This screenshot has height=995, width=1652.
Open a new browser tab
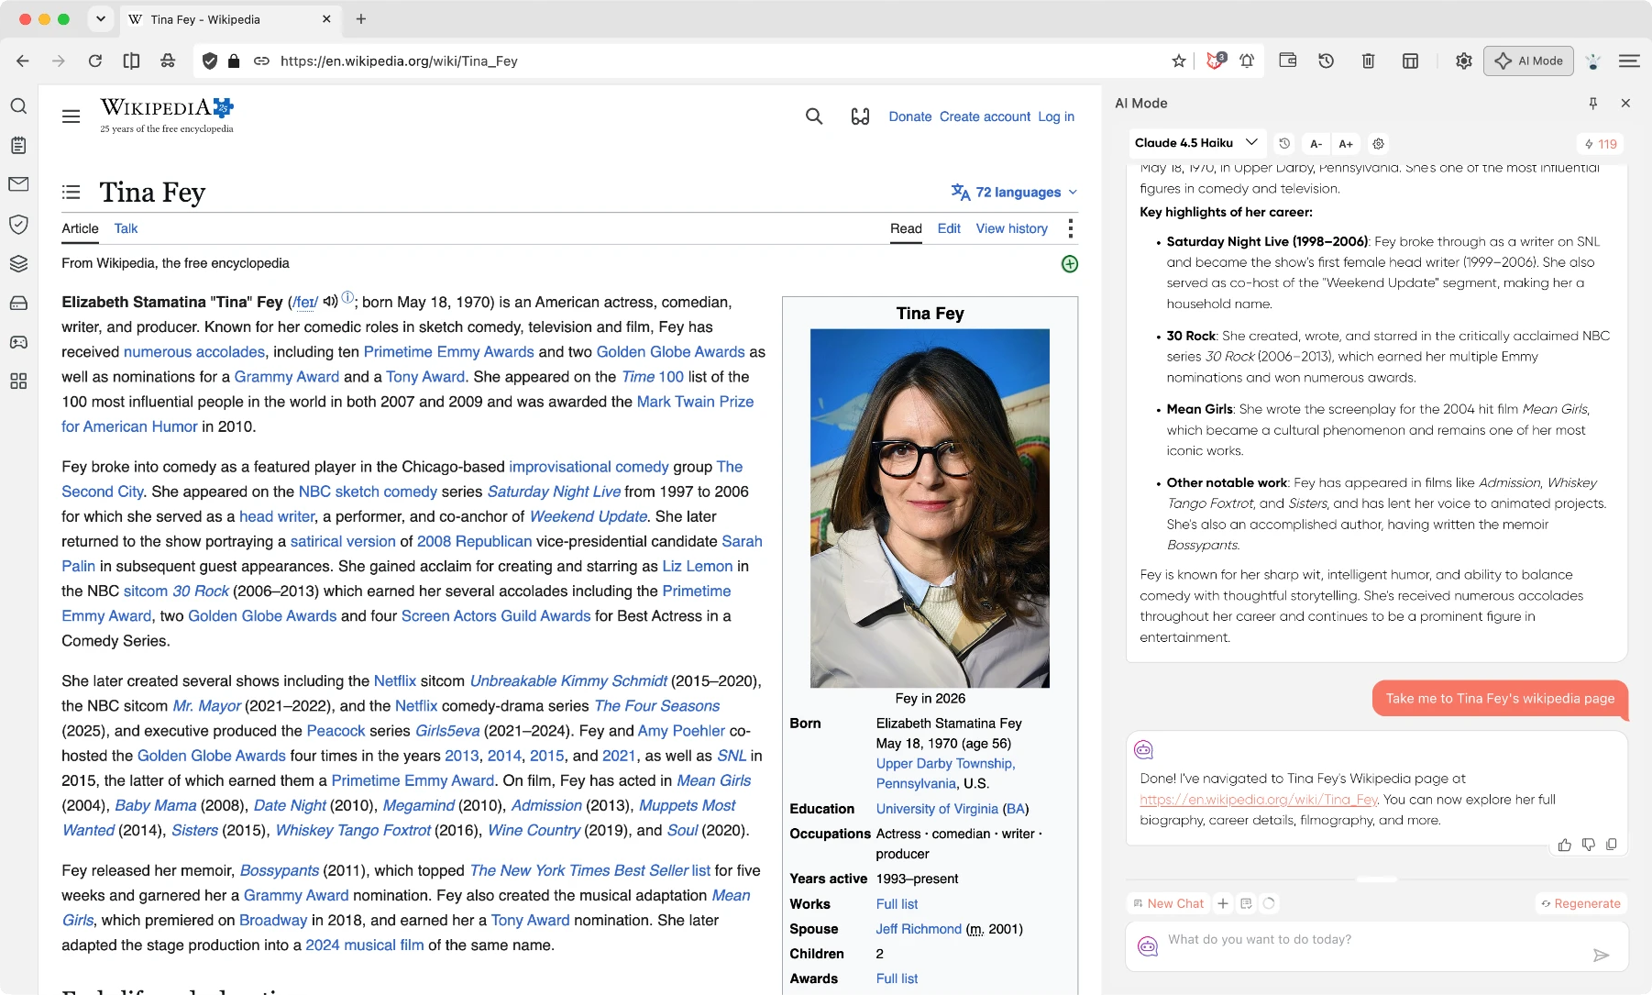click(361, 19)
